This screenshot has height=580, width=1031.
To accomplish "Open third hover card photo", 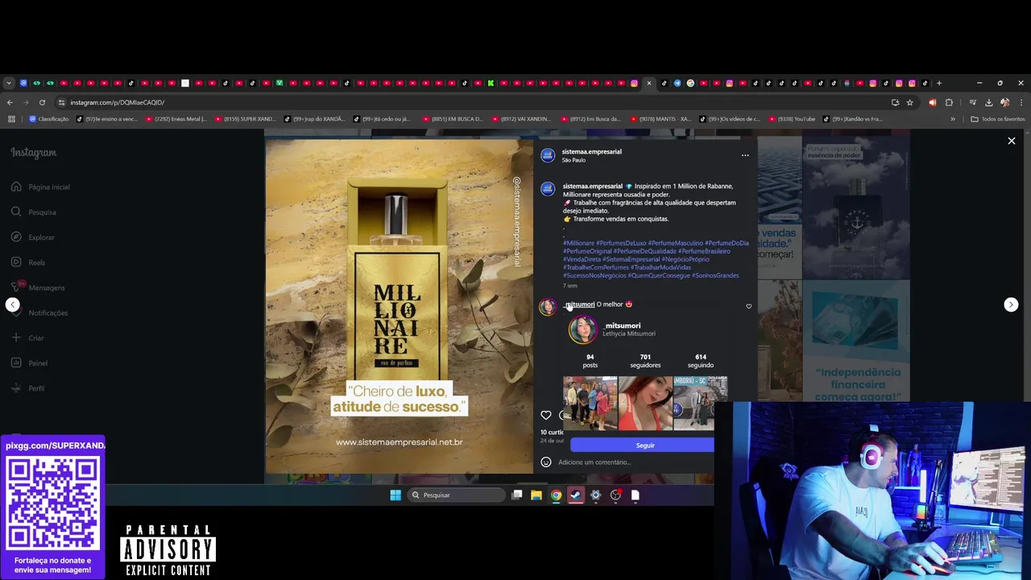I will point(700,403).
